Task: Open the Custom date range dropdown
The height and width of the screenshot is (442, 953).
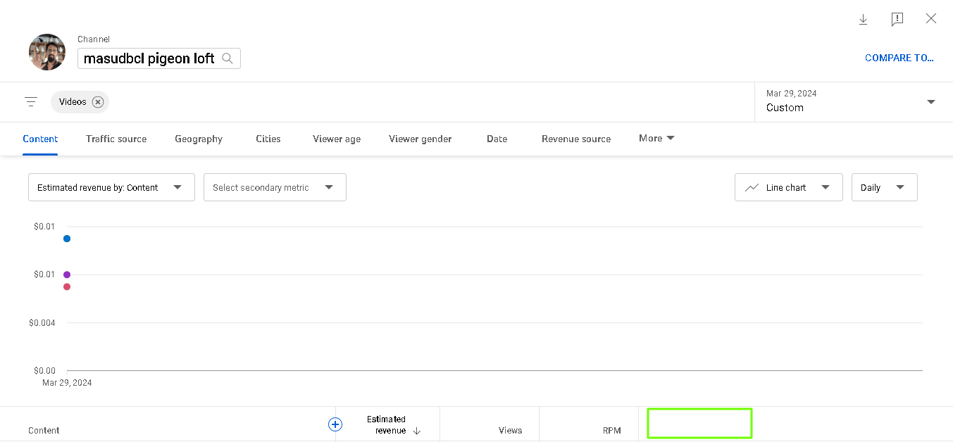Action: click(853, 101)
